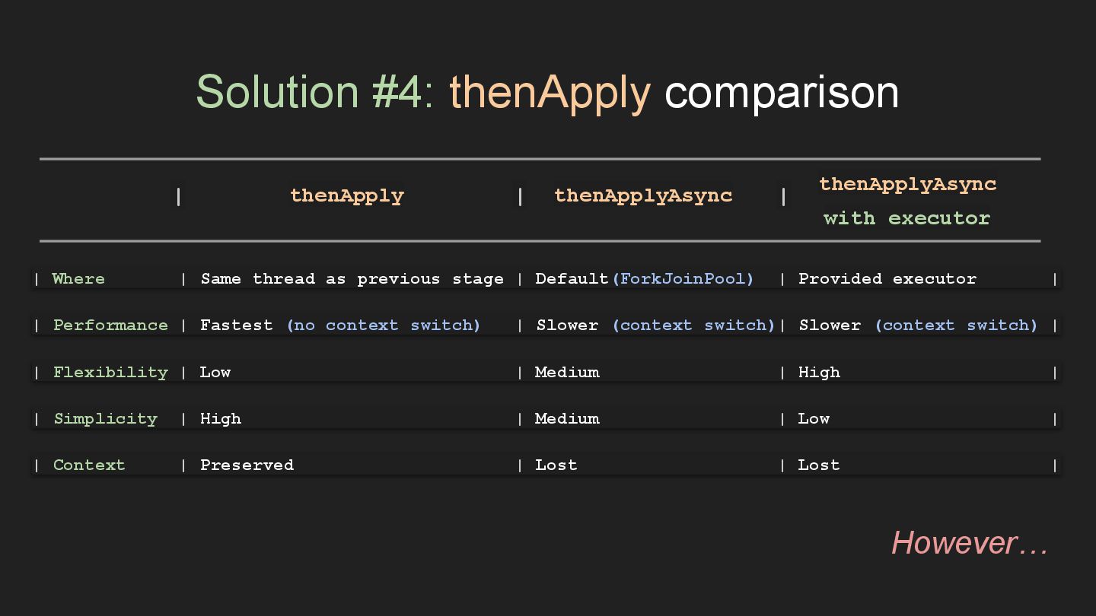The height and width of the screenshot is (616, 1096).
Task: Click 'High' in the Flexibility row
Action: [x=819, y=373]
